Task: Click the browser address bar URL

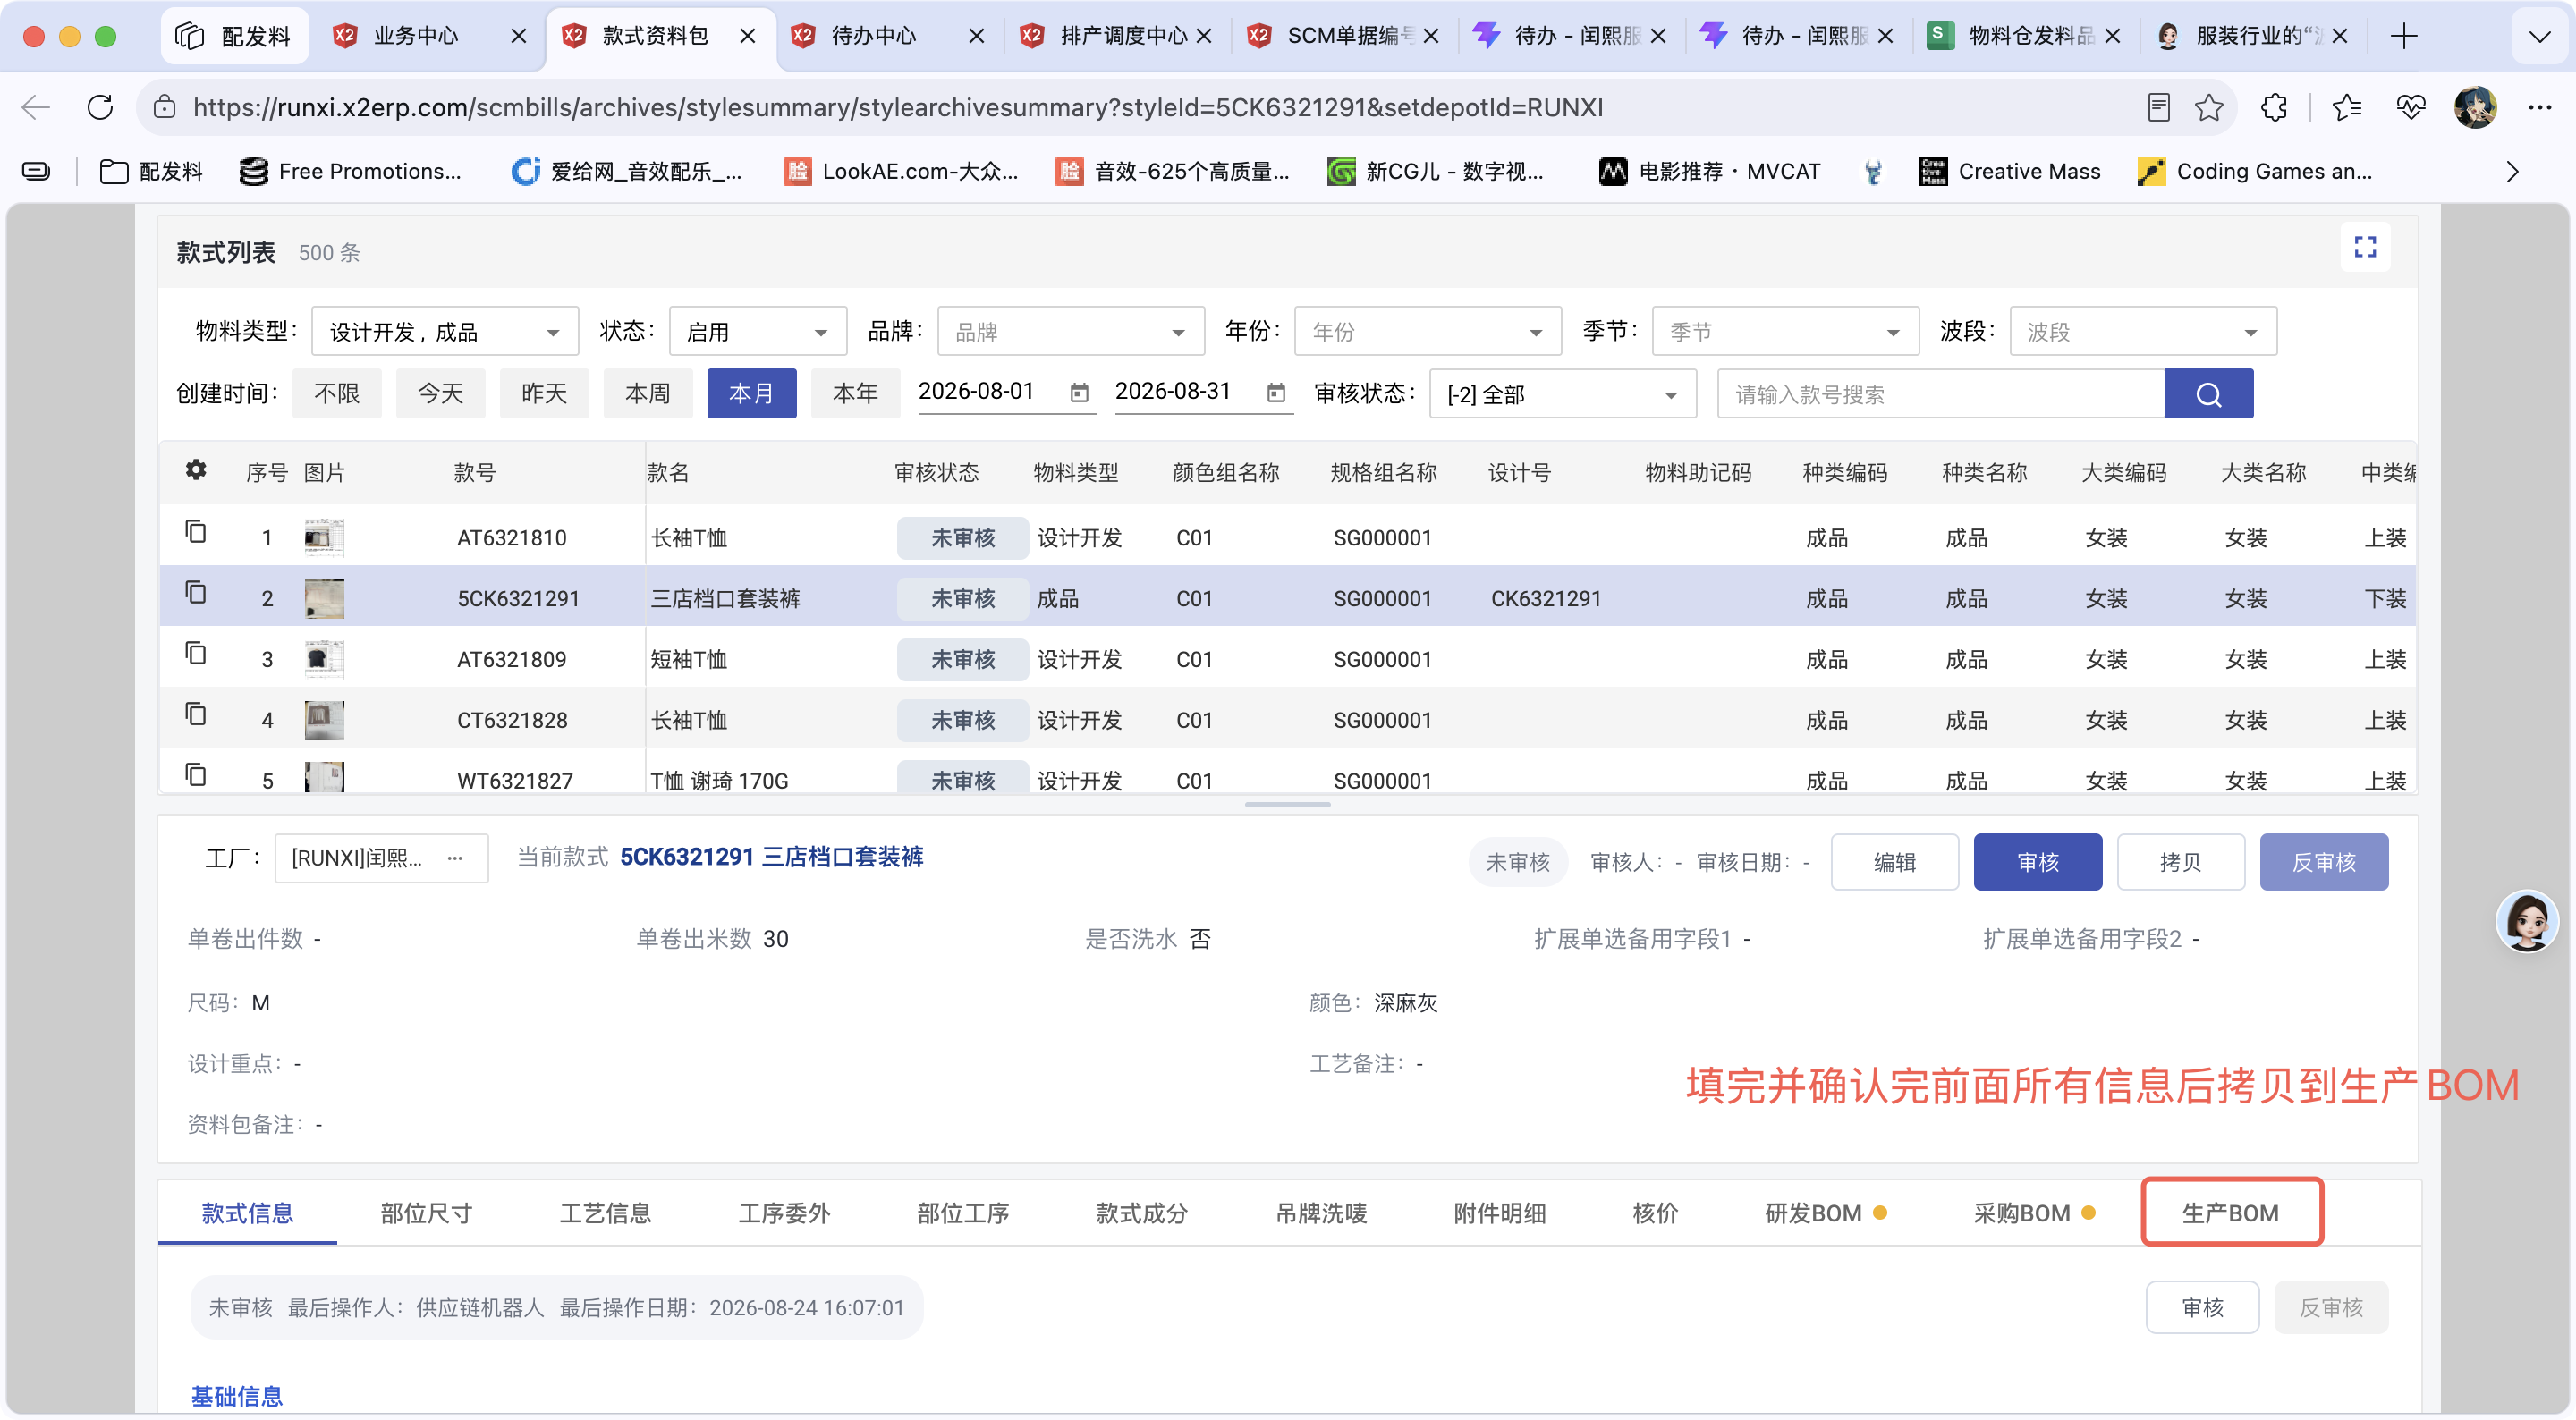Action: point(898,107)
